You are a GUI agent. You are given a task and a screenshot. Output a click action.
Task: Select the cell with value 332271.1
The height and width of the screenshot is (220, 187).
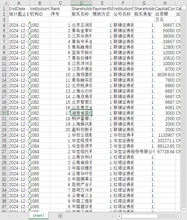click(x=165, y=140)
